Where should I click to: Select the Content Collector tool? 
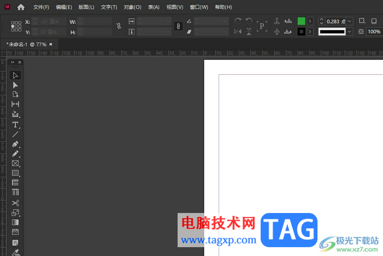pos(15,114)
